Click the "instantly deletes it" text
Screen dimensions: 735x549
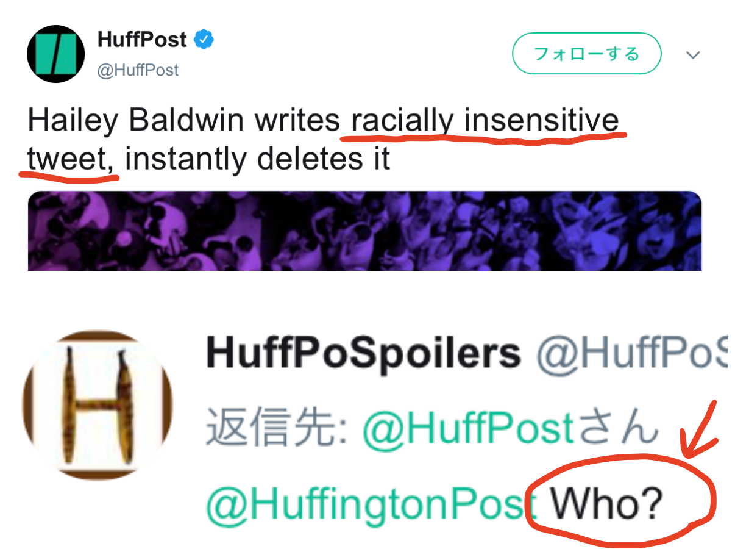[x=258, y=160]
